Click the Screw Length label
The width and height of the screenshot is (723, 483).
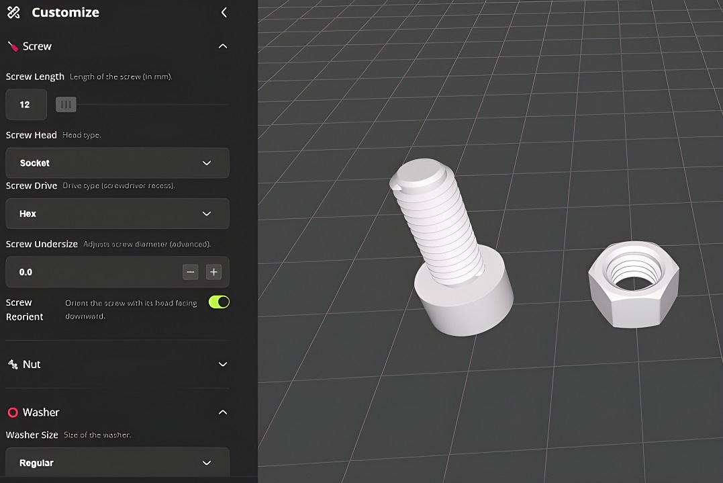click(35, 77)
